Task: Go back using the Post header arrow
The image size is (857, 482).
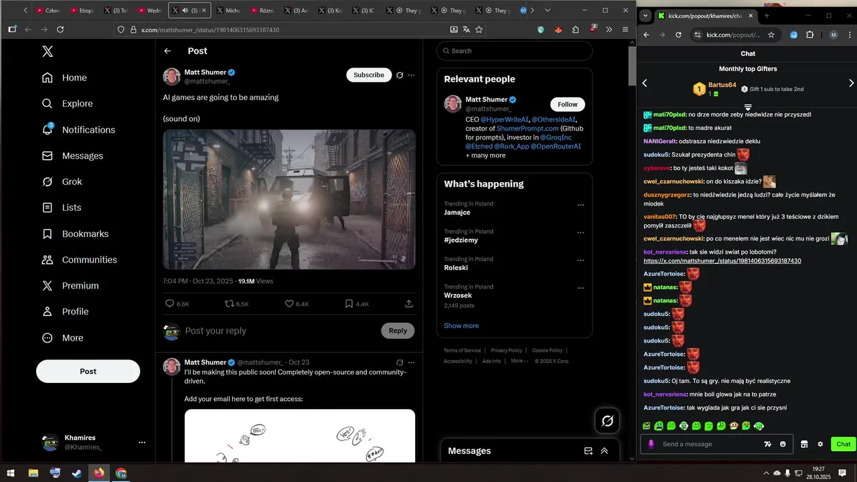Action: click(167, 51)
